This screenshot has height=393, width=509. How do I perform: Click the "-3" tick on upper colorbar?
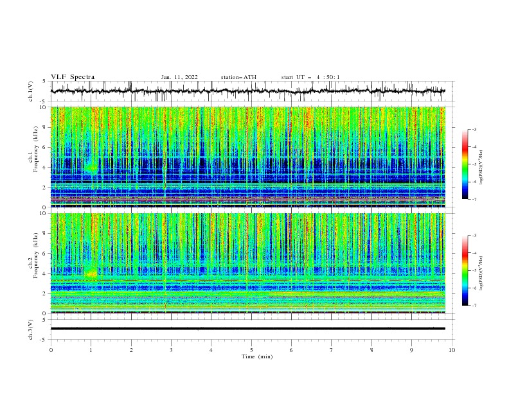tap(474, 129)
